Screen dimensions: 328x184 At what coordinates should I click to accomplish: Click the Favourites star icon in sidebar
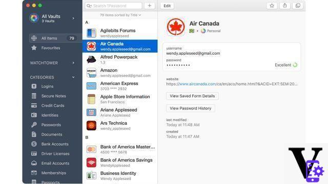point(34,48)
